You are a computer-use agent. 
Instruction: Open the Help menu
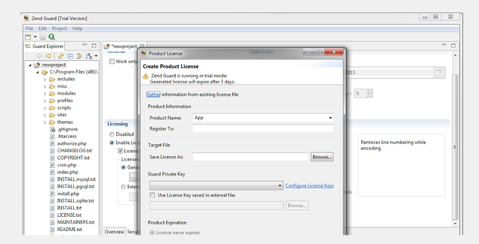[x=77, y=28]
